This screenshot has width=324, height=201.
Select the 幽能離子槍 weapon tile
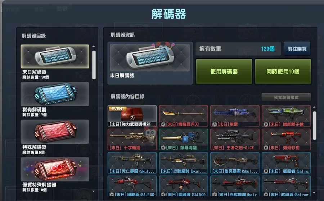pyautogui.click(x=286, y=116)
